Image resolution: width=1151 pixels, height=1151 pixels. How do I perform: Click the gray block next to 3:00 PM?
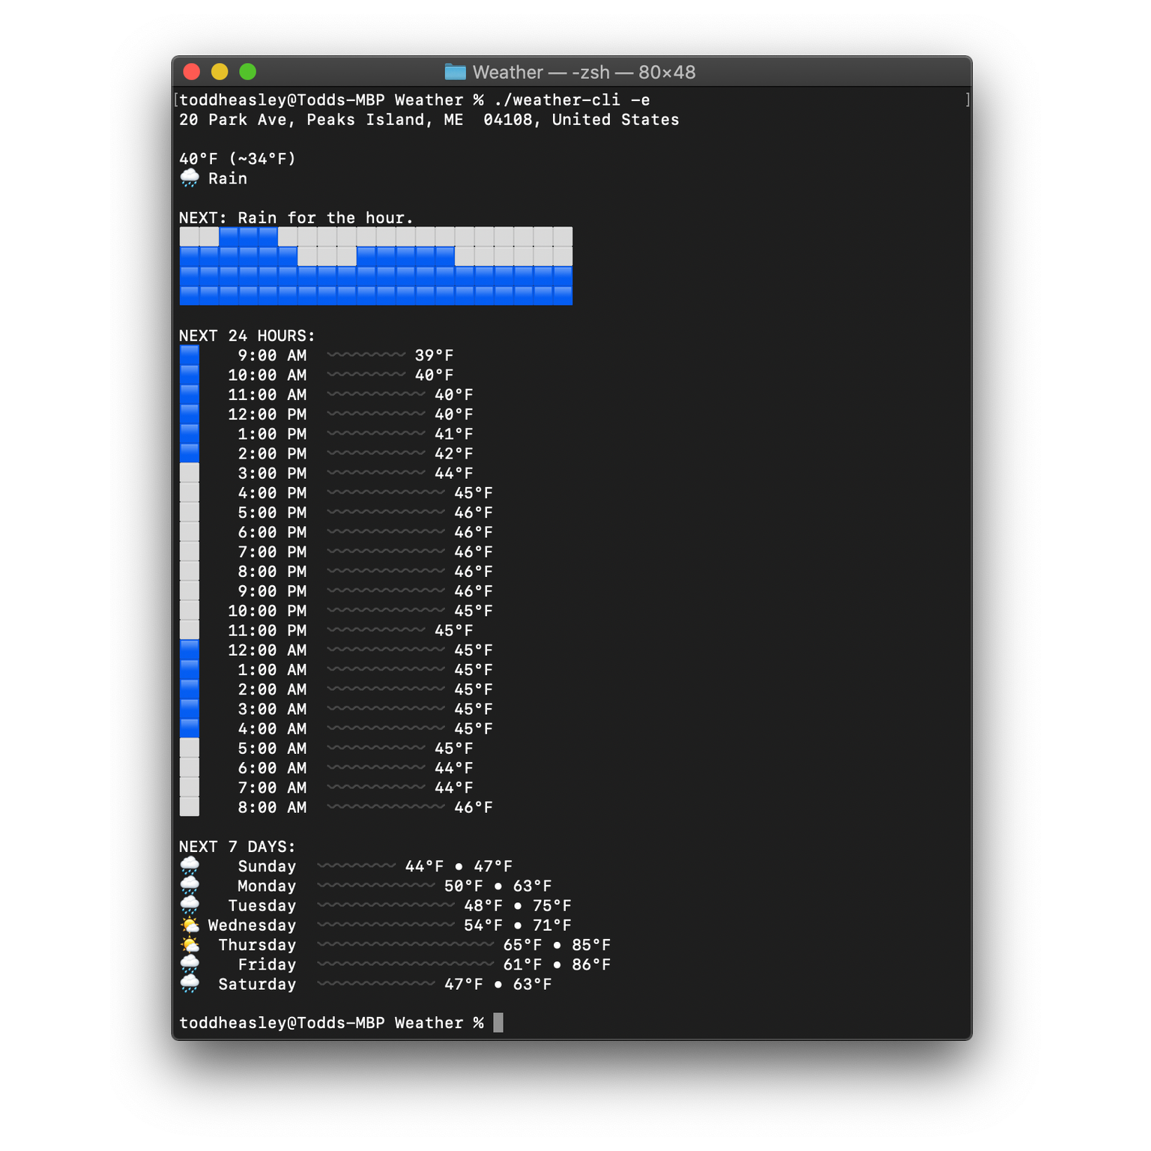(190, 473)
